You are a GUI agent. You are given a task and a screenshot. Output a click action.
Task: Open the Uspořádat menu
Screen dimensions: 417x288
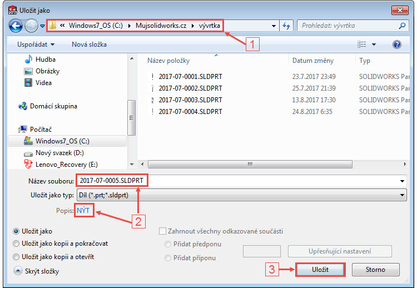pos(36,44)
